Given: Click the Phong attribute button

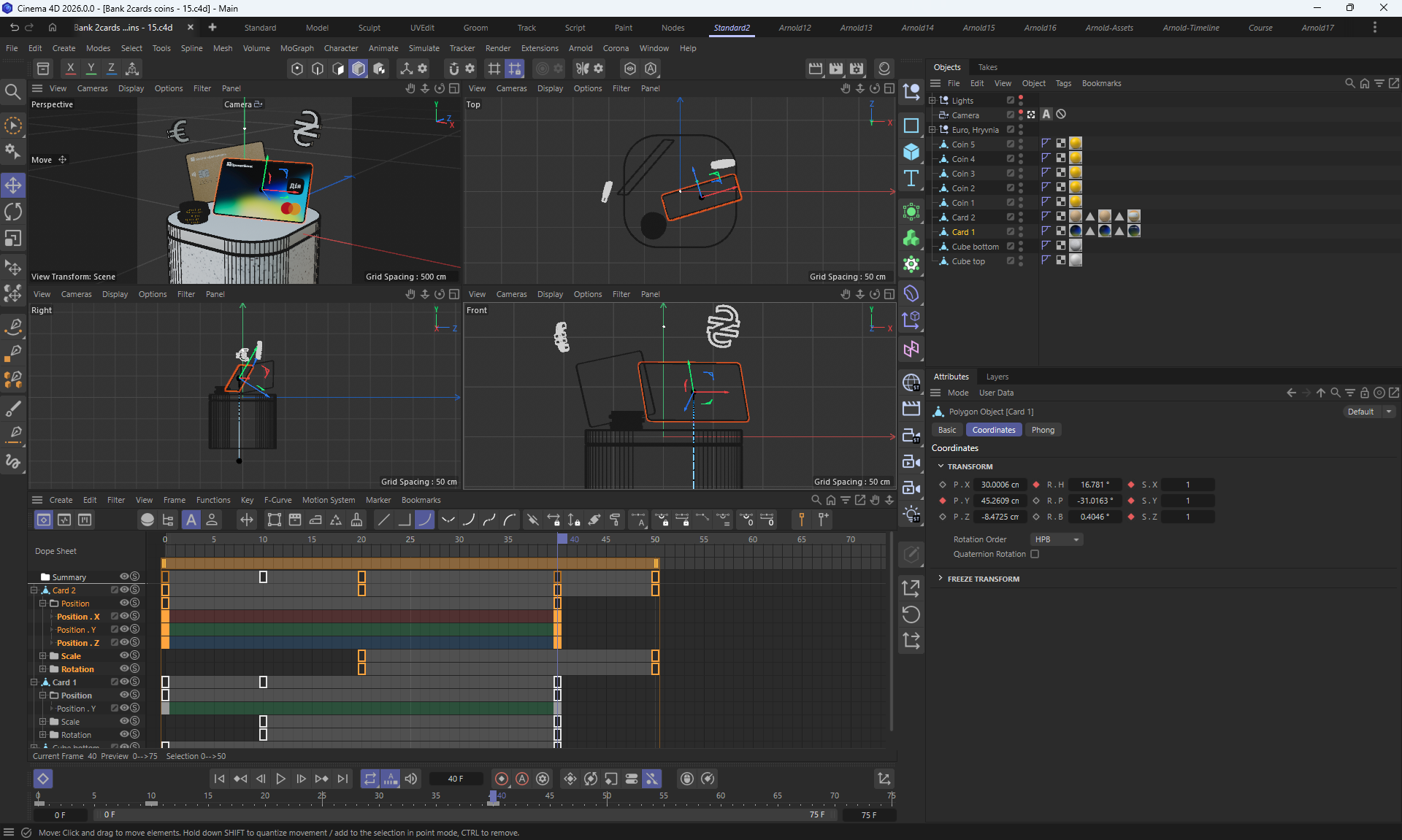Looking at the screenshot, I should (x=1043, y=430).
